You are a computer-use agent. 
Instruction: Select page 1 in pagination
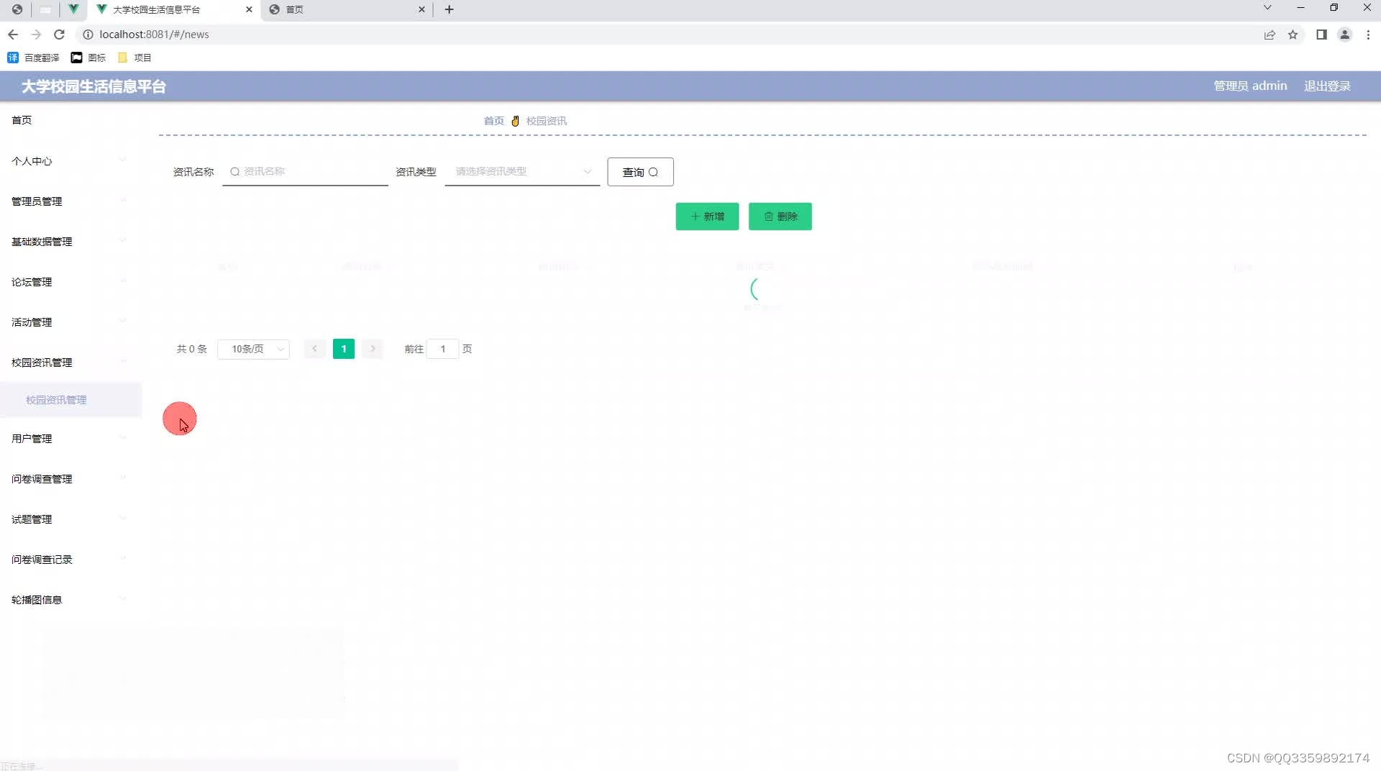click(344, 349)
